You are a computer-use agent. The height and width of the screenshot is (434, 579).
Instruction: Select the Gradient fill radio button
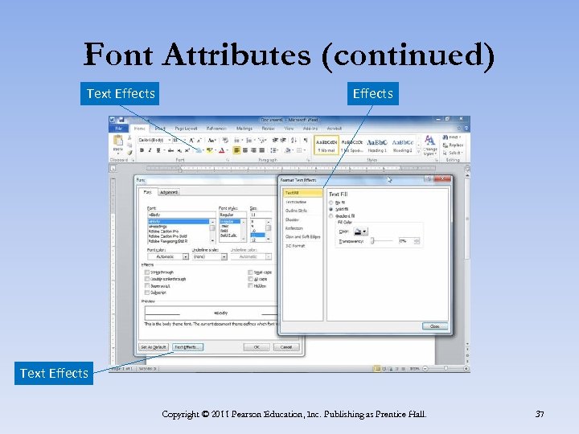(331, 216)
